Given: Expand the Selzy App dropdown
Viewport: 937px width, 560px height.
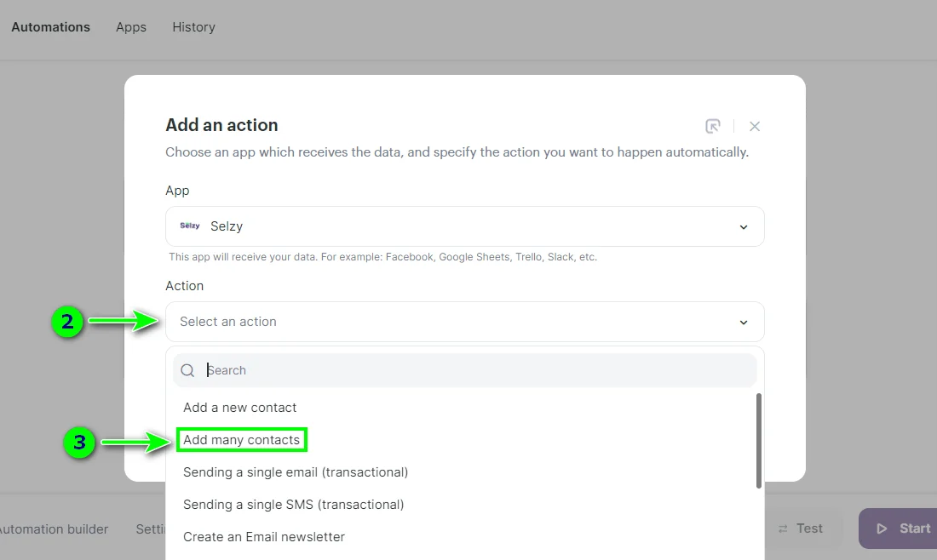Looking at the screenshot, I should tap(742, 226).
